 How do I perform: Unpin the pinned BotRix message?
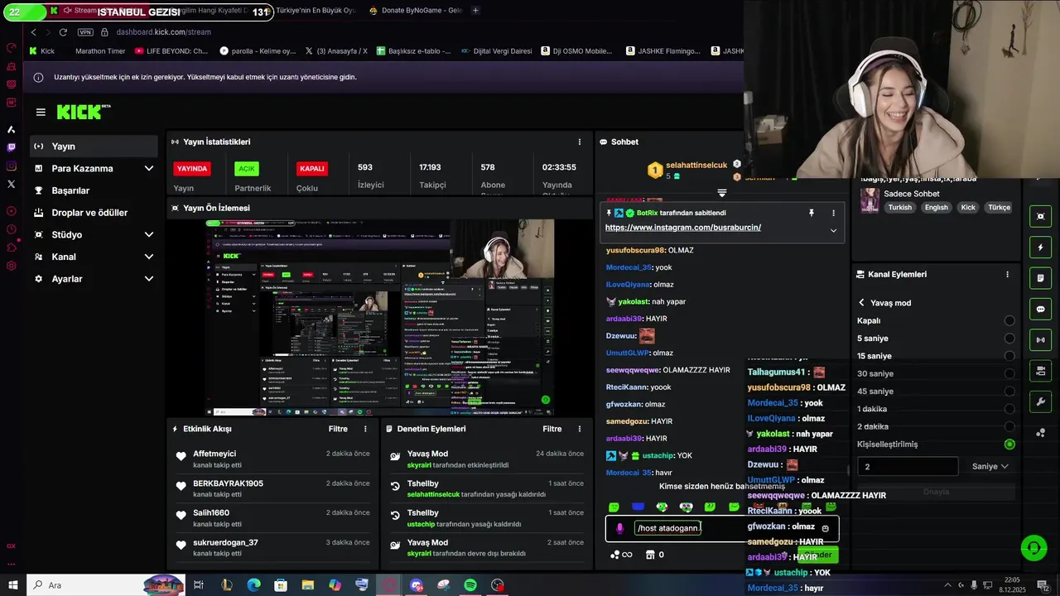coord(812,213)
